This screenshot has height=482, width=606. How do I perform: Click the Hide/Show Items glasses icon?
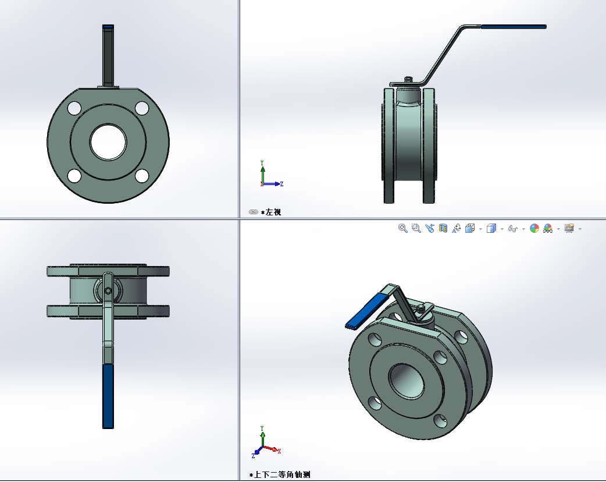coord(513,229)
